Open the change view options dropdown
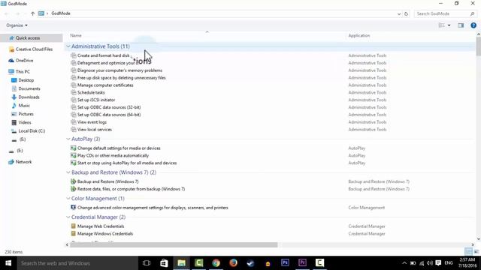Image resolution: width=481 pixels, height=270 pixels. click(x=449, y=25)
